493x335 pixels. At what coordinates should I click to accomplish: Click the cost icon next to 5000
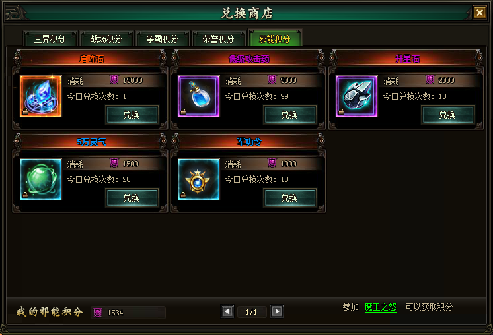tap(272, 80)
